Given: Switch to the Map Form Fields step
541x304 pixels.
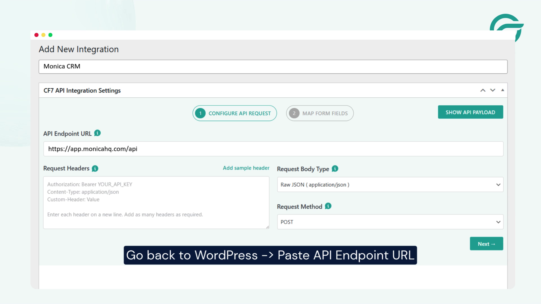Looking at the screenshot, I should point(320,113).
